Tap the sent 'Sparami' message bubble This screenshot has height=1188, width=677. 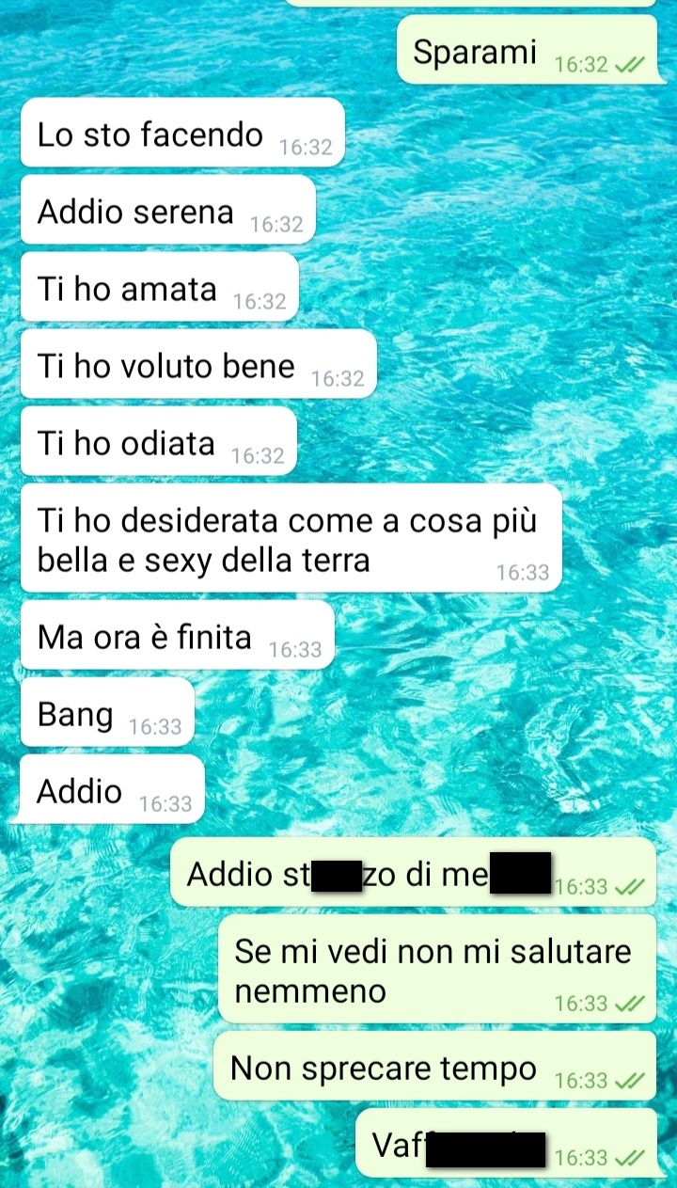point(527,49)
